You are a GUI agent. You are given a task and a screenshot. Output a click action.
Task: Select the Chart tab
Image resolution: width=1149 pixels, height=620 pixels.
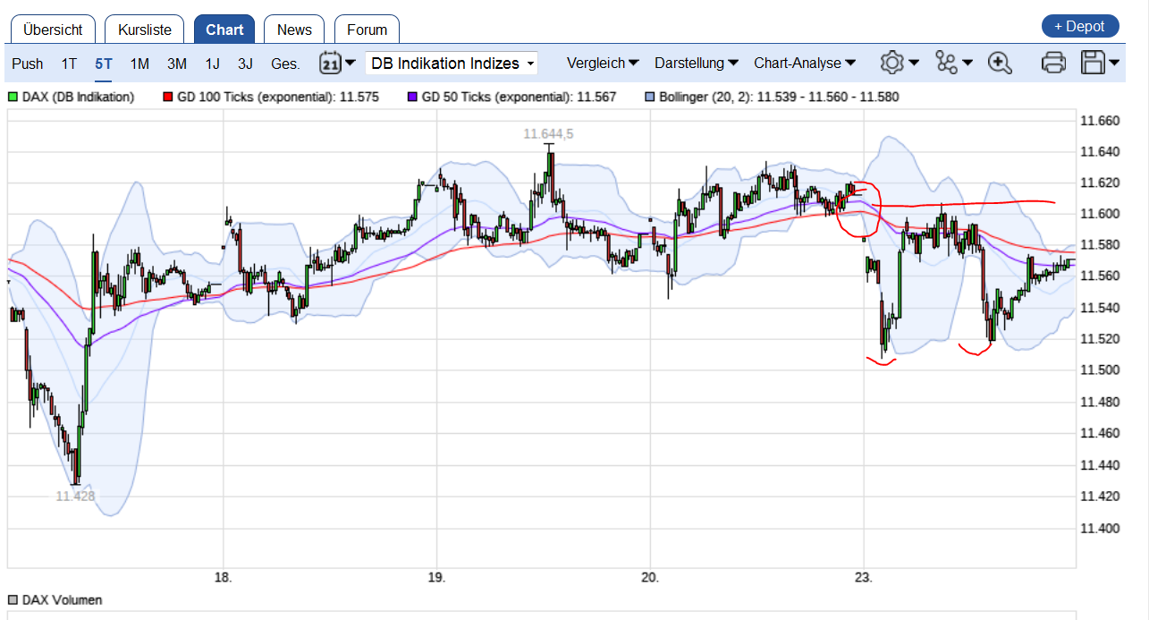click(x=224, y=30)
